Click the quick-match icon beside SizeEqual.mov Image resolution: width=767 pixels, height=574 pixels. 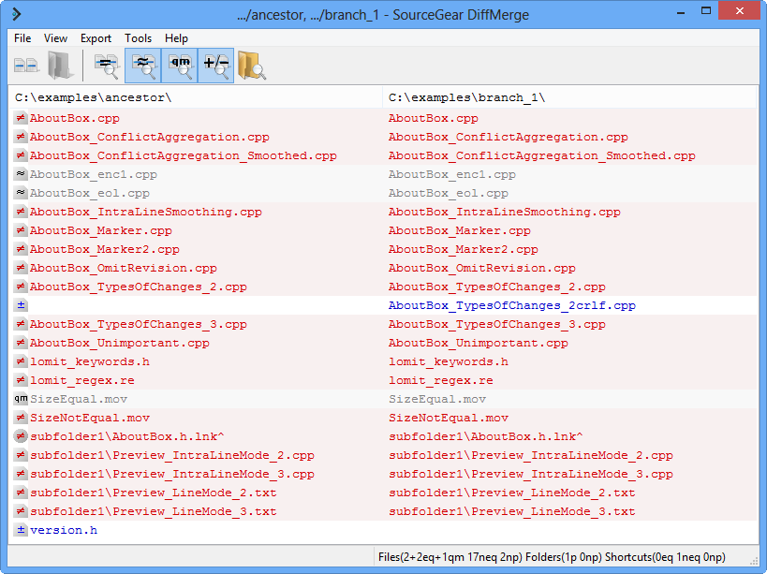pos(21,400)
